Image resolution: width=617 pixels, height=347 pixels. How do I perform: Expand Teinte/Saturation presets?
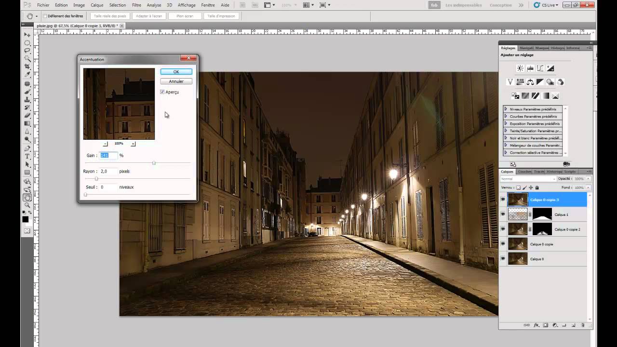point(506,131)
